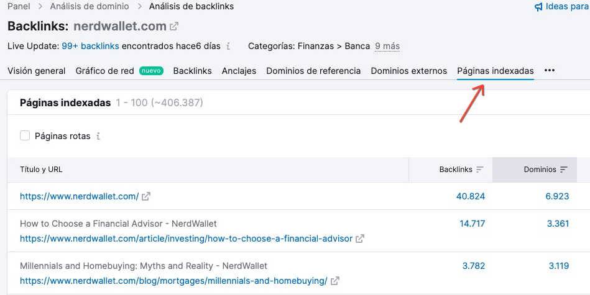Click Análisis de dominio breadcrumb
The width and height of the screenshot is (590, 295).
tap(90, 6)
